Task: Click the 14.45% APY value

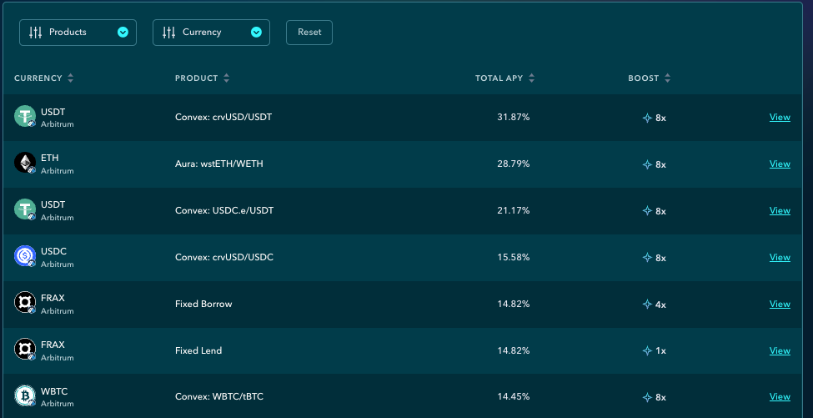Action: tap(514, 397)
